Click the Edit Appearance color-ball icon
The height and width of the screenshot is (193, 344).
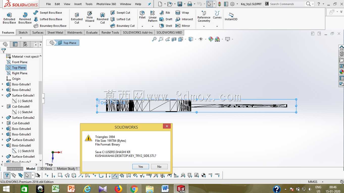click(x=211, y=39)
